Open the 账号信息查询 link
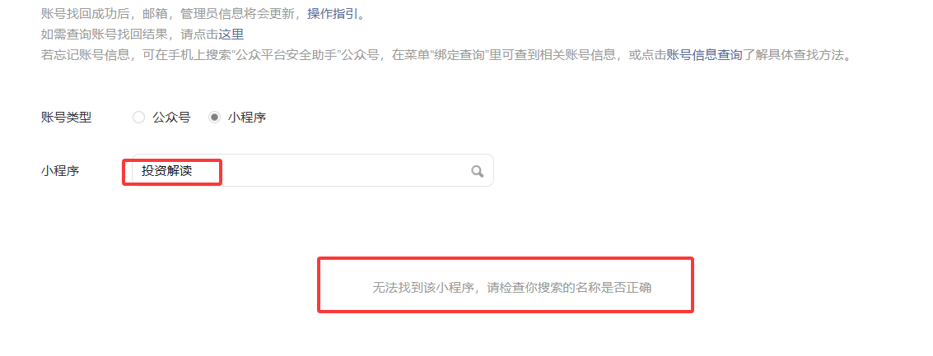933x356 pixels. pyautogui.click(x=705, y=55)
